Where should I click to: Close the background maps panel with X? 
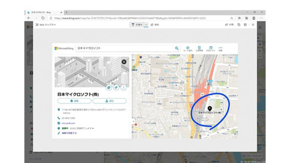(260, 27)
